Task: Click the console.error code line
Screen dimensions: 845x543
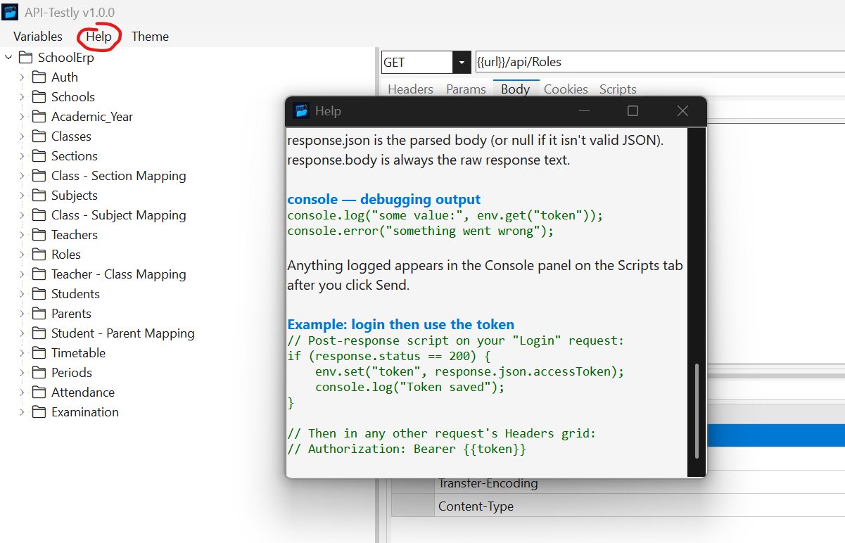Action: (x=421, y=231)
